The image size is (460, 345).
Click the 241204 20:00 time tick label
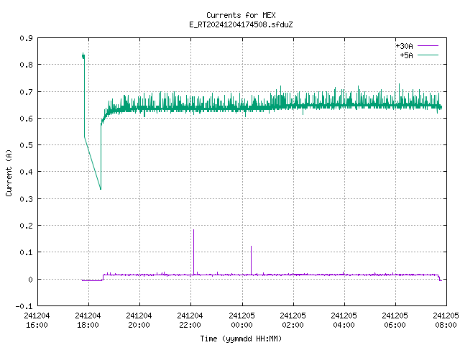click(x=139, y=321)
